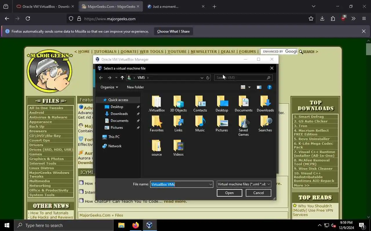Screen dimensions: 371x231
Task: Select This PC in navigation pane
Action: (x=114, y=137)
